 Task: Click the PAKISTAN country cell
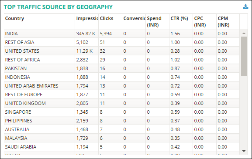39,68
